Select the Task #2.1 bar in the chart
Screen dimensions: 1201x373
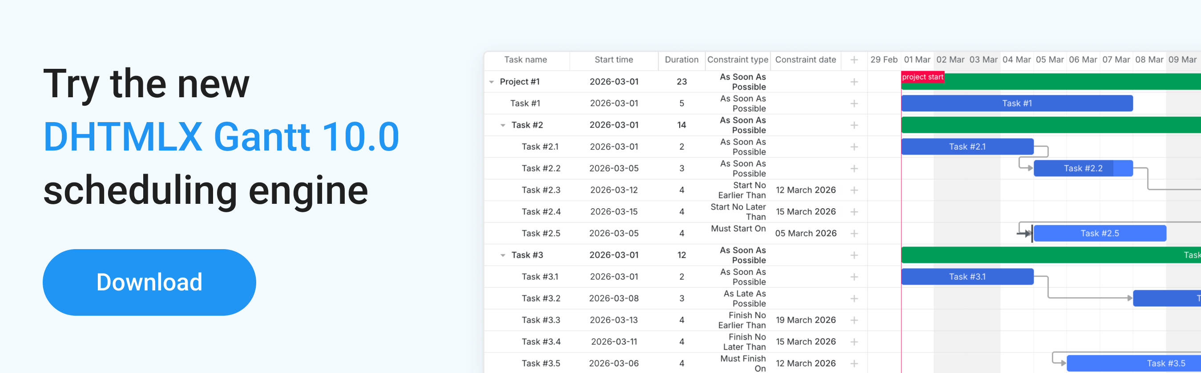point(967,147)
